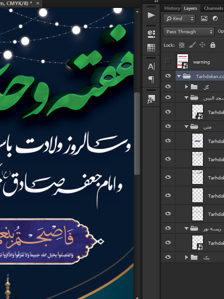
Task: Click the canvas vertical scrollbar thumb
Action: [137, 134]
